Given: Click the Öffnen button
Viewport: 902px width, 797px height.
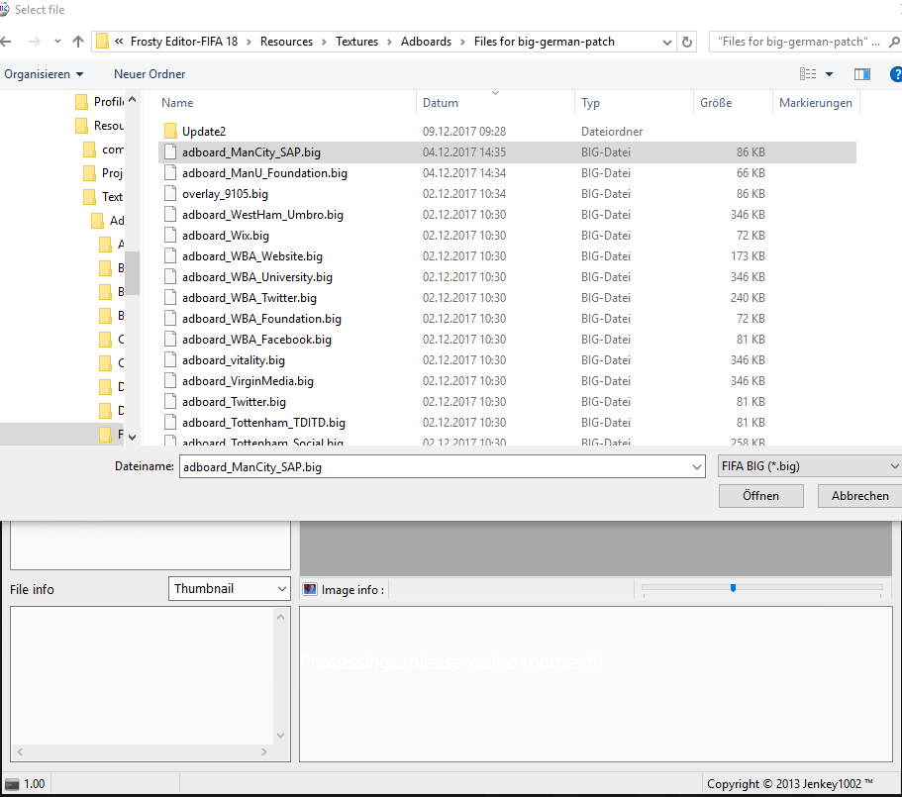Looking at the screenshot, I should click(760, 496).
